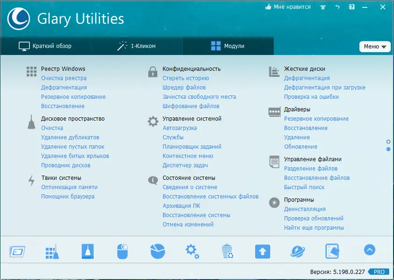Open Зачистка свободного места link
This screenshot has width=394, height=280.
tap(199, 97)
